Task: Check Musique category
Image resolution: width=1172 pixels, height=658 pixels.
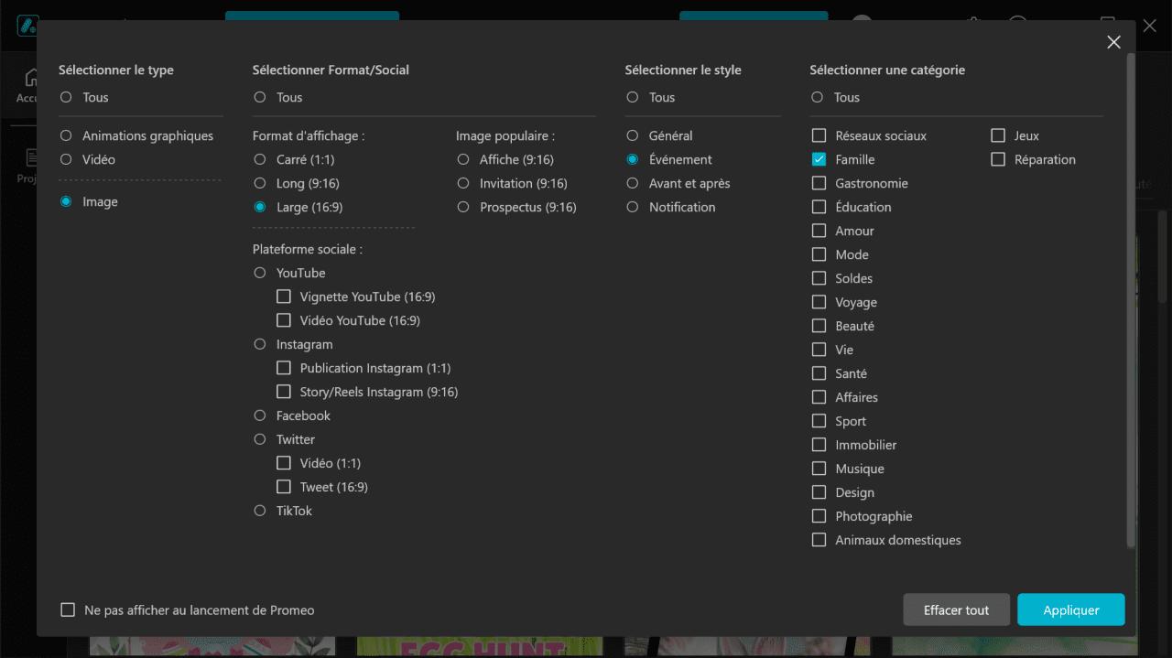Action: 819,469
